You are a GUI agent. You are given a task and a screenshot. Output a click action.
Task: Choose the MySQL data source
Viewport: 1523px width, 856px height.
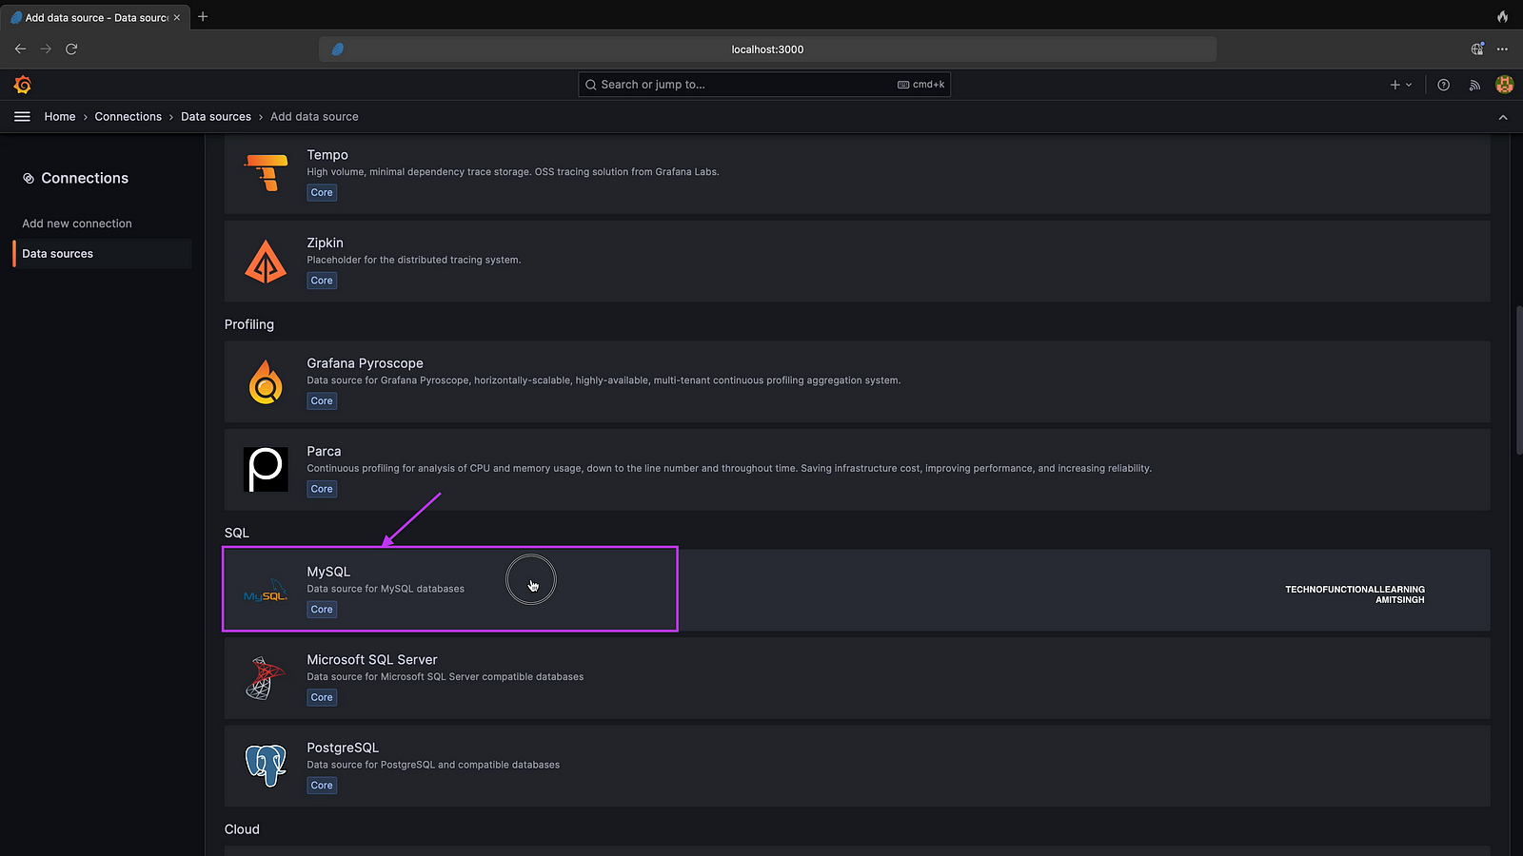coord(328,572)
